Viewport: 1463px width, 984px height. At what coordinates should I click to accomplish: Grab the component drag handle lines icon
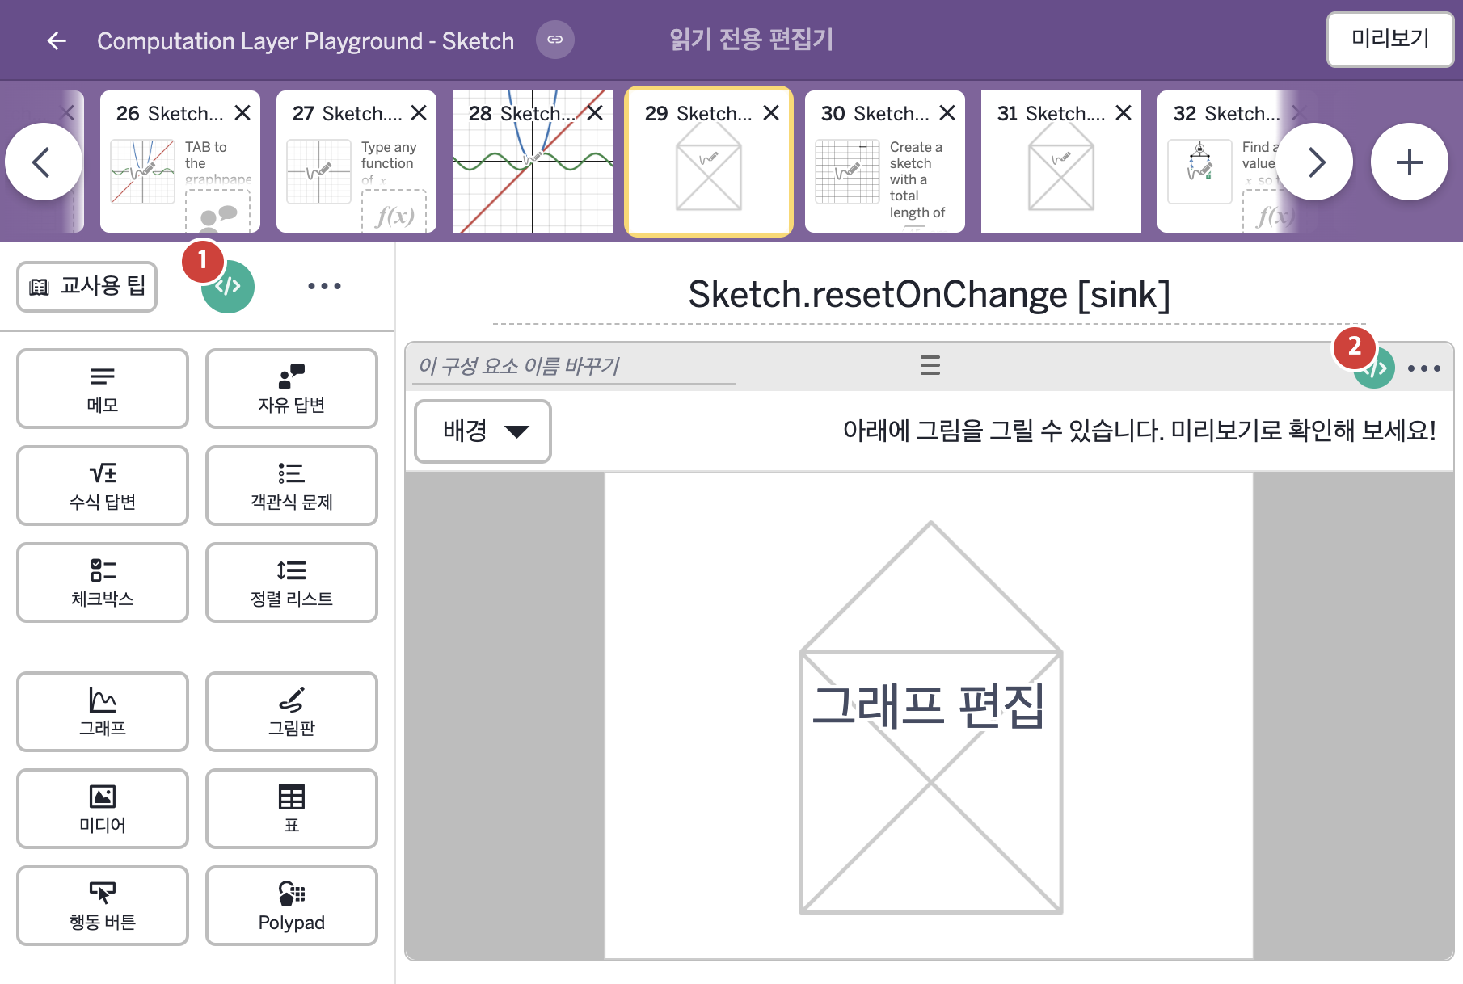point(930,365)
